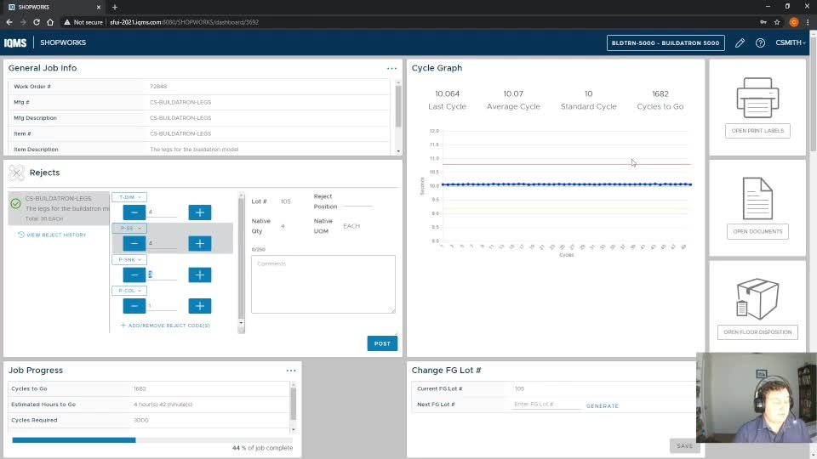Open the help question mark icon

coord(760,43)
